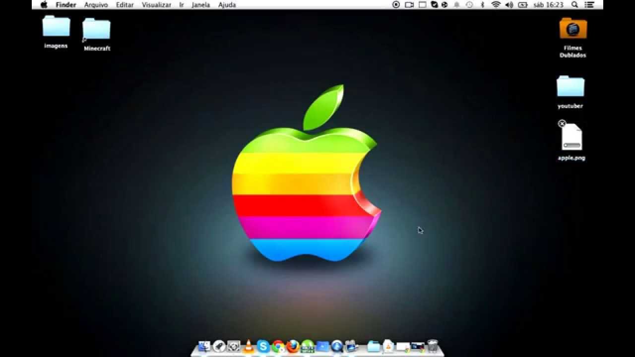635x357 pixels.
Task: Click the screen recording status icon
Action: click(396, 4)
